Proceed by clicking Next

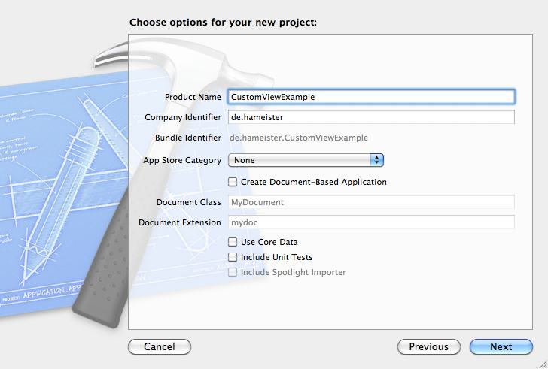pyautogui.click(x=501, y=347)
